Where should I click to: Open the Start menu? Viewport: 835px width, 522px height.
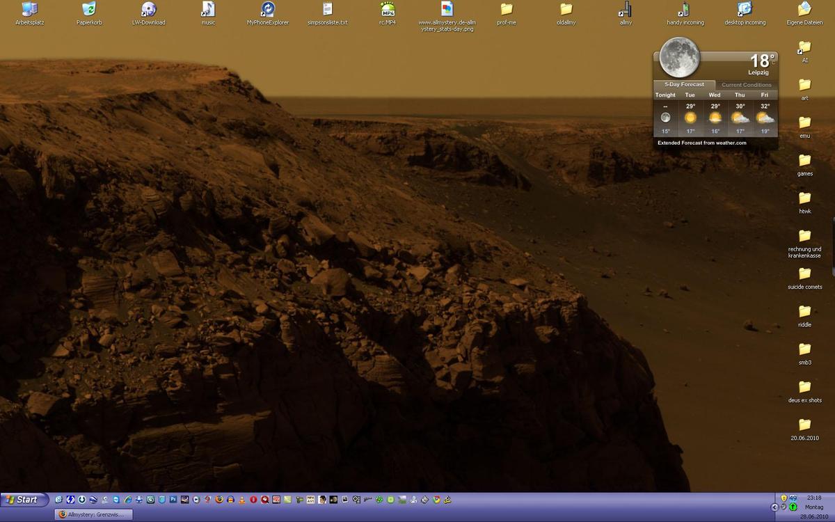pyautogui.click(x=24, y=500)
